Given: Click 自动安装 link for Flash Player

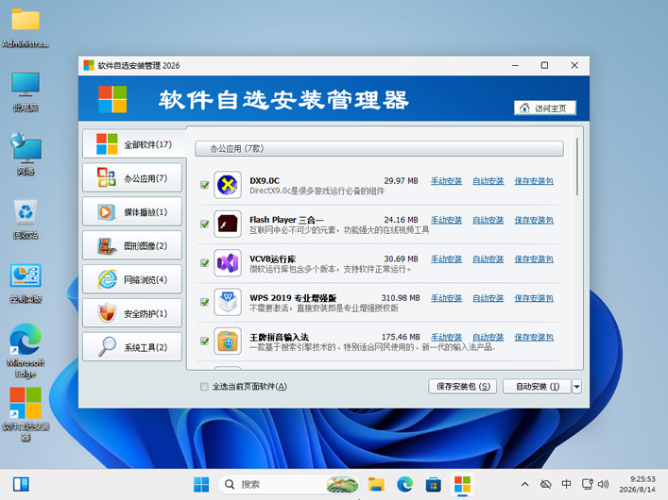Looking at the screenshot, I should point(488,220).
